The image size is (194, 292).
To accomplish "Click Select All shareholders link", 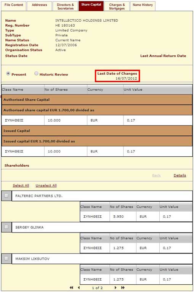I will pos(21,186).
